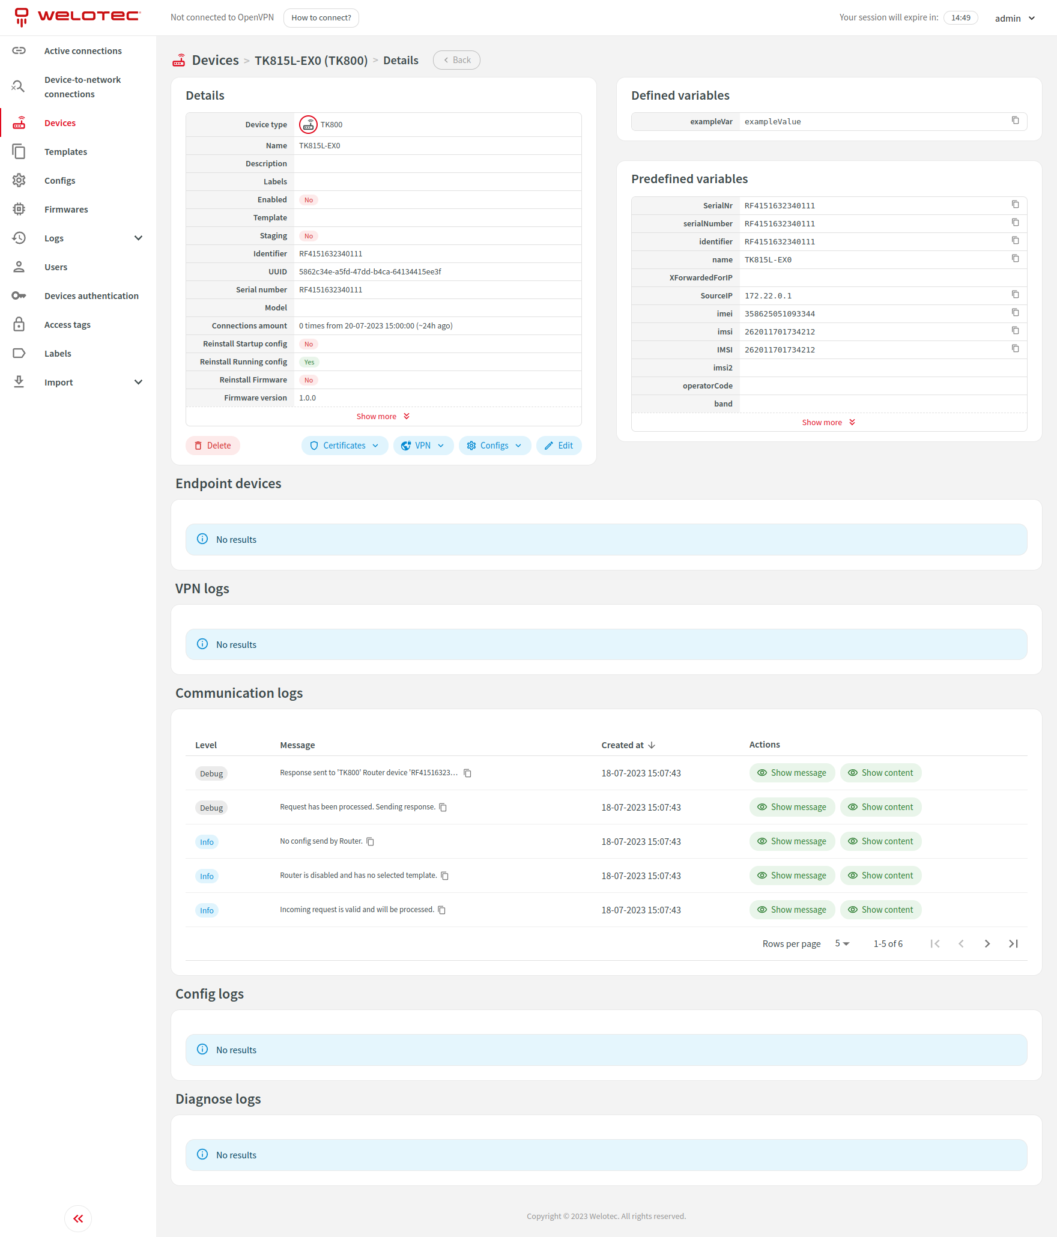Copy the exampleVar defined variable value

click(x=1016, y=121)
